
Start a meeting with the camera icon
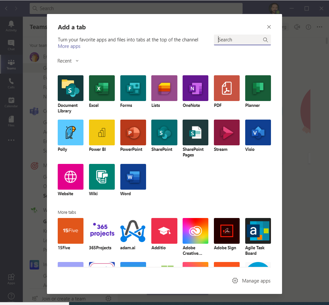pyautogui.click(x=297, y=27)
